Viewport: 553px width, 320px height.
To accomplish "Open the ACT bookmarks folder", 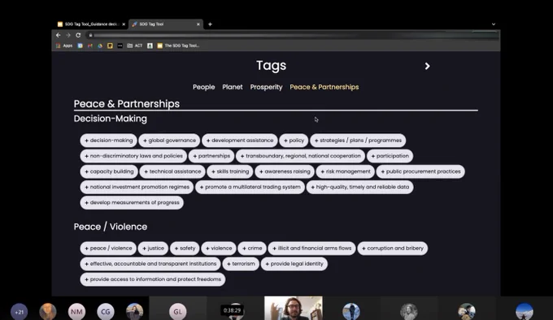I will tap(135, 45).
